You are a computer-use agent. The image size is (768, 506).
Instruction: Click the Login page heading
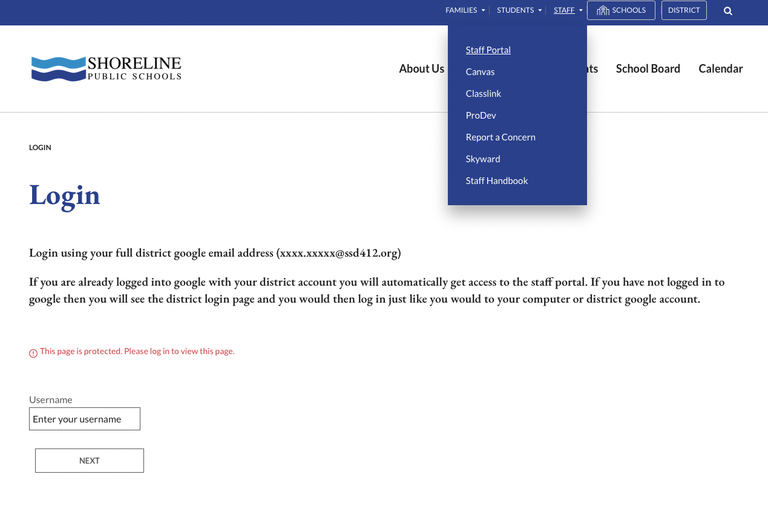[x=65, y=195]
